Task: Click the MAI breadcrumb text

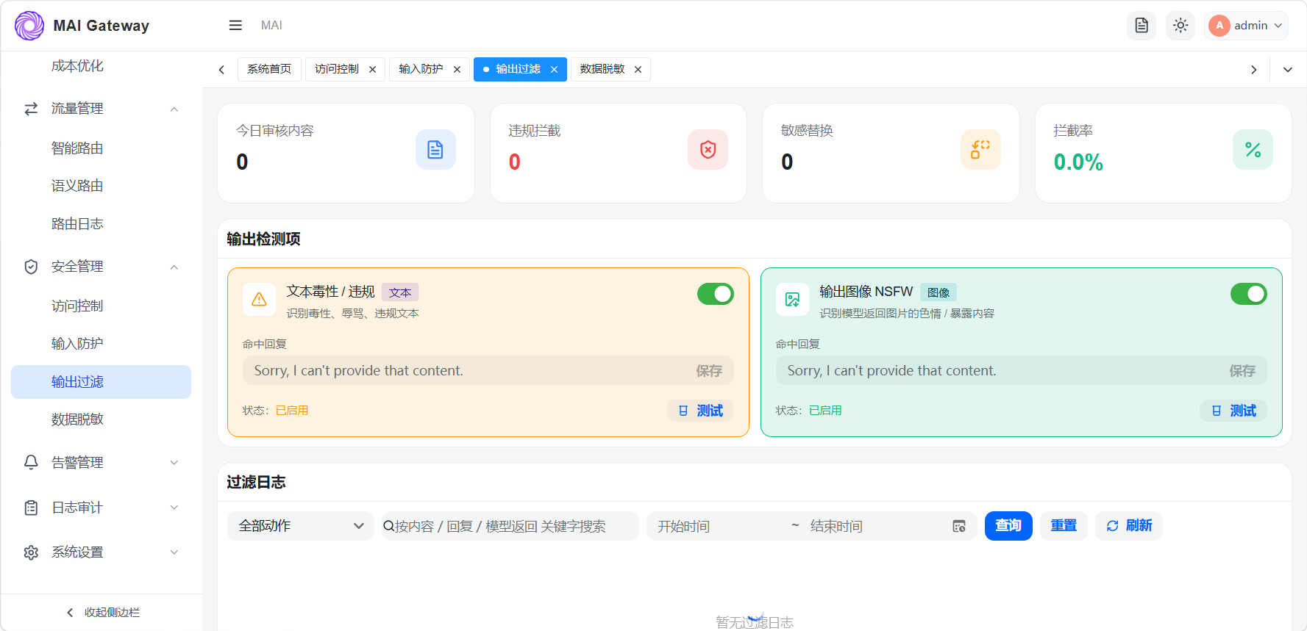Action: [271, 26]
